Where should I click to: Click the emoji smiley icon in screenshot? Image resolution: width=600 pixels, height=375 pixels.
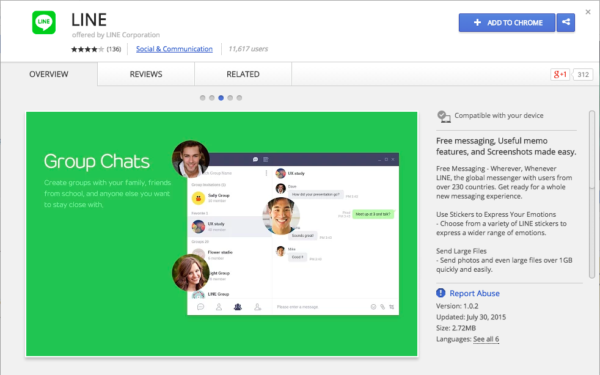click(373, 307)
